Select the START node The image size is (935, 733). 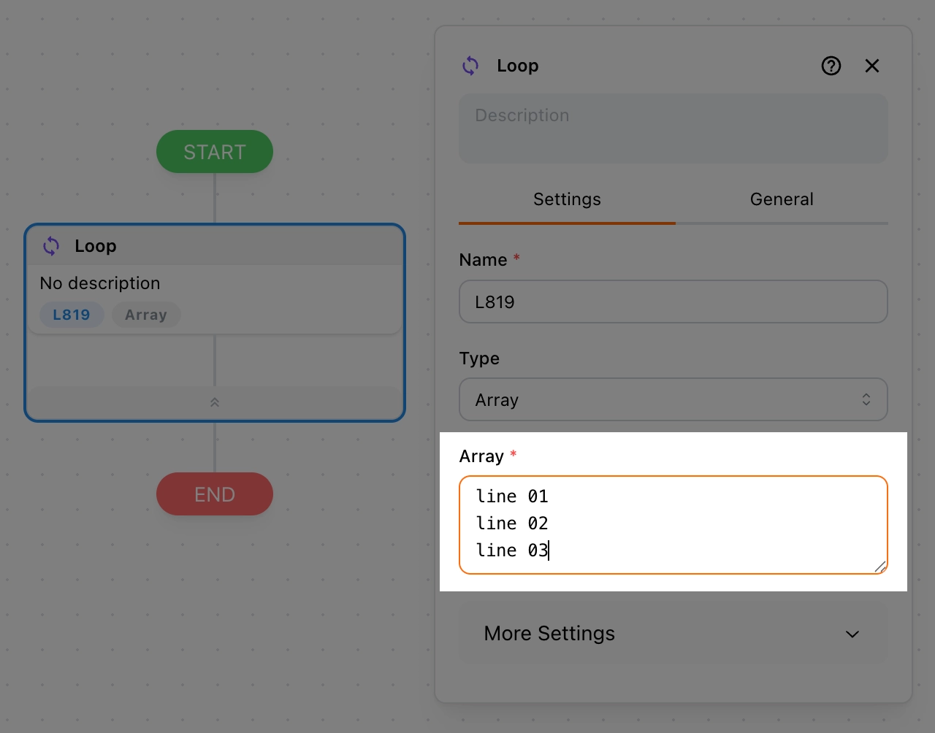[x=215, y=152]
